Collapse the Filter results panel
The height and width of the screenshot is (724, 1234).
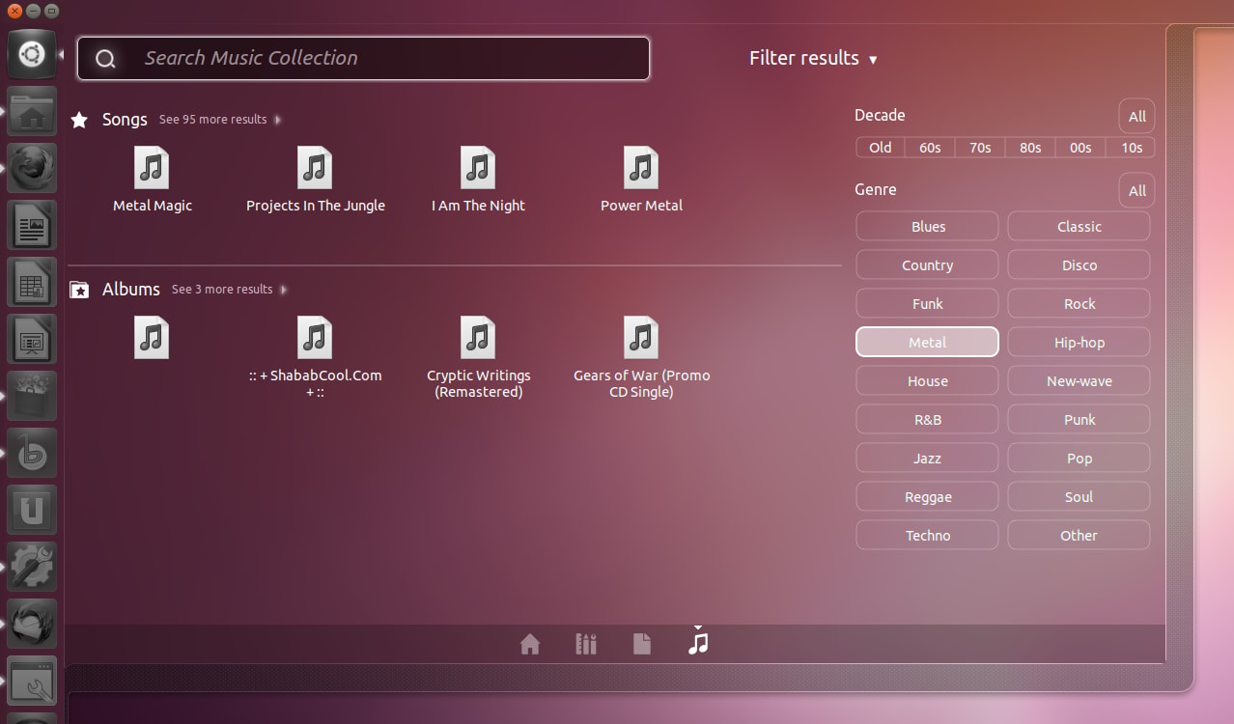[813, 58]
